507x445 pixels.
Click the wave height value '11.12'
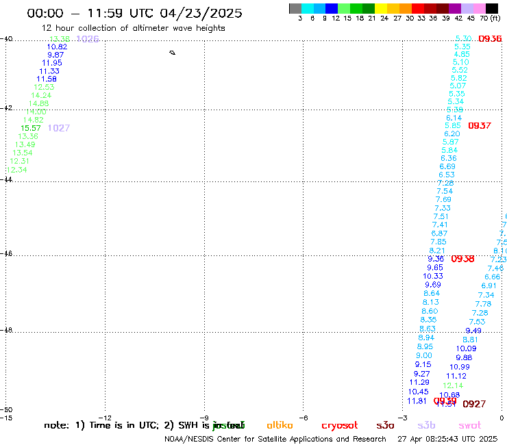456,376
